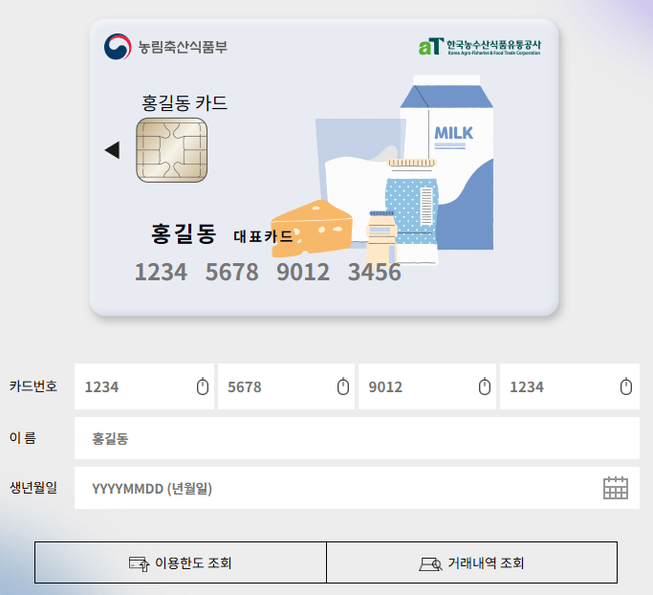Click the 홍길동 카드 title on the card
The image size is (653, 595).
tap(185, 103)
